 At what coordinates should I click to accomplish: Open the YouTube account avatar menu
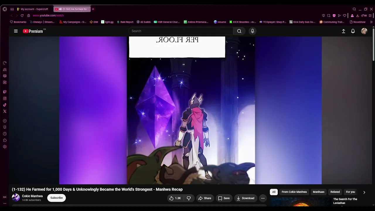click(364, 31)
